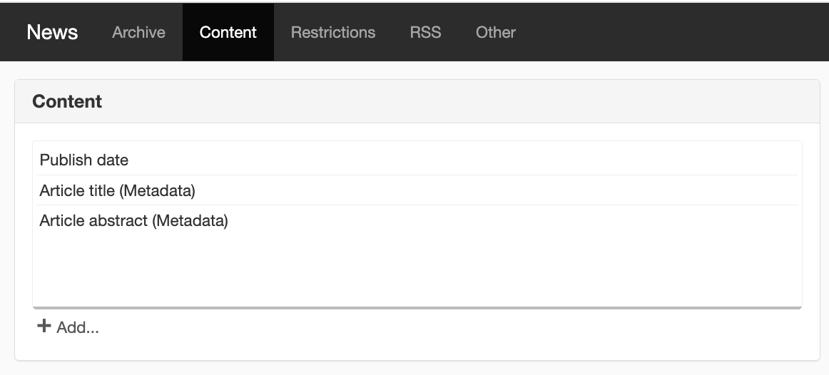Viewport: 829px width, 375px height.
Task: Select the Article title (Metadata) row
Action: tap(417, 190)
